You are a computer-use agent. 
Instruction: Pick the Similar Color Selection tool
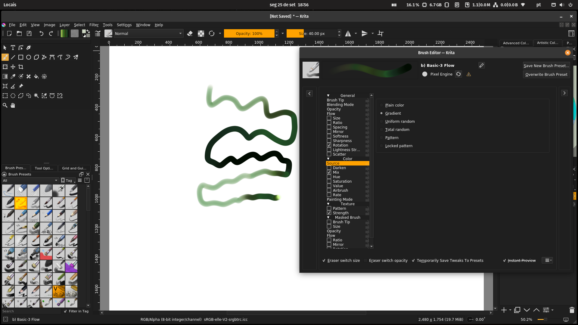click(x=44, y=96)
